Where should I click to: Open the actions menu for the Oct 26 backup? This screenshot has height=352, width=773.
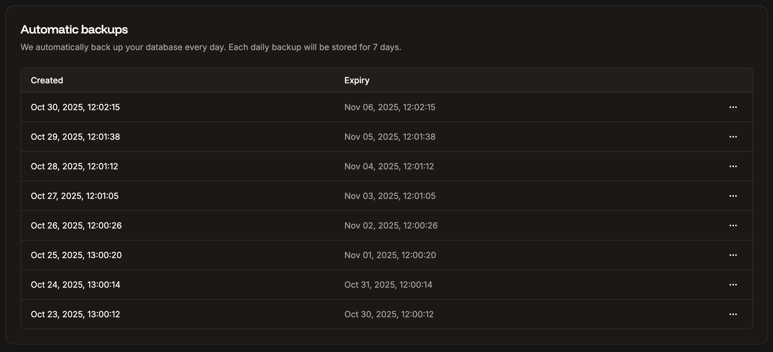coord(733,225)
